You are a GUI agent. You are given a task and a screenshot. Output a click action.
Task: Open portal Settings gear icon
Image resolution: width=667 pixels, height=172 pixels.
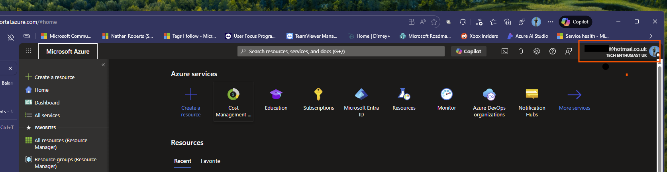[x=537, y=51]
